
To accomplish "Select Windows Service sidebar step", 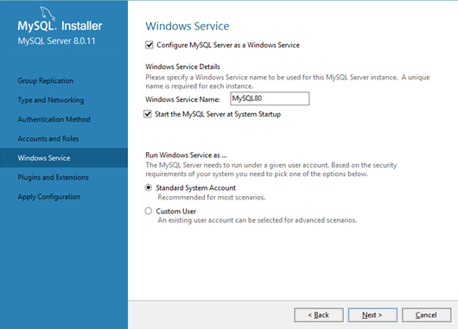I will pyautogui.click(x=64, y=158).
